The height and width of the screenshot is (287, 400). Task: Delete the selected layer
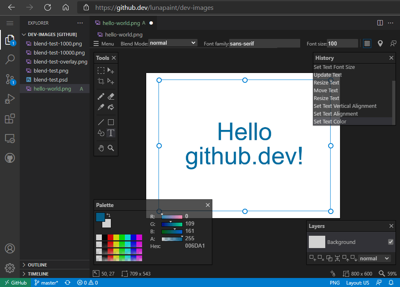click(x=321, y=258)
